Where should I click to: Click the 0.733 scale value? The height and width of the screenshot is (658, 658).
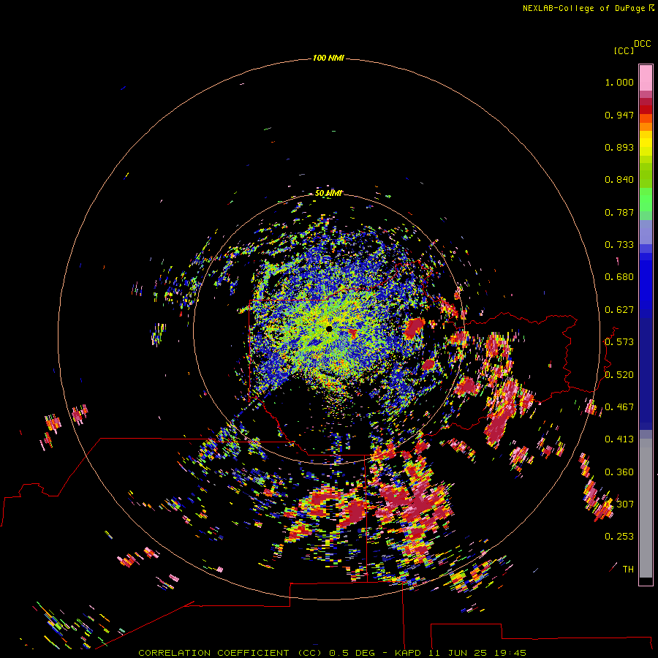[x=619, y=245]
